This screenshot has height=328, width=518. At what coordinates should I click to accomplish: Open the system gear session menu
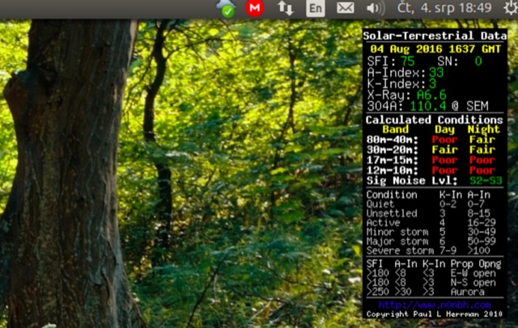[x=508, y=8]
